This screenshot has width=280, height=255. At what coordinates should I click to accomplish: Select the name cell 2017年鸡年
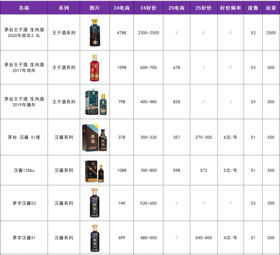[24, 67]
